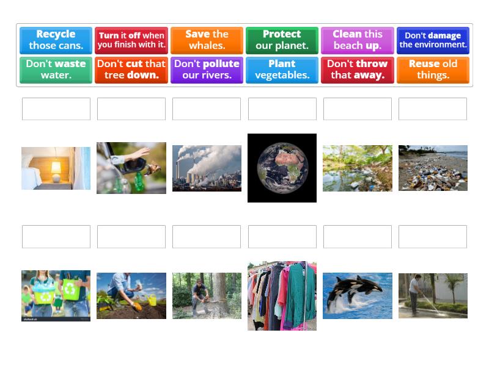Select the 'Don't damage the environment' tile

click(x=433, y=40)
